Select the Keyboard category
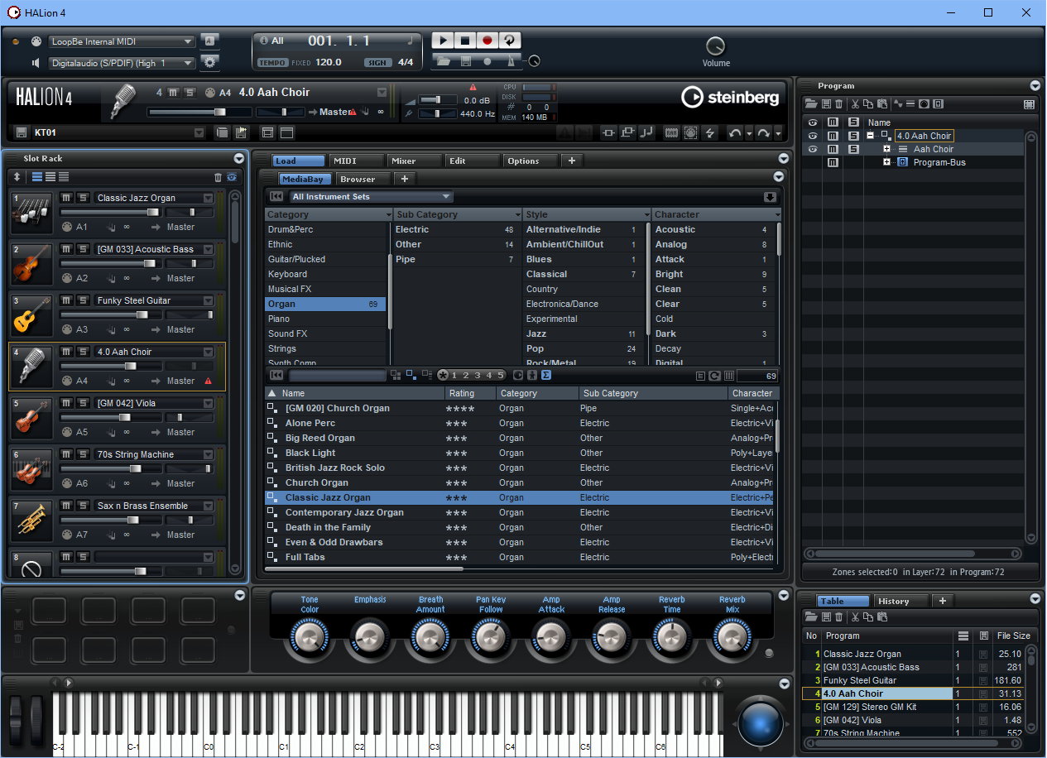 pos(325,274)
